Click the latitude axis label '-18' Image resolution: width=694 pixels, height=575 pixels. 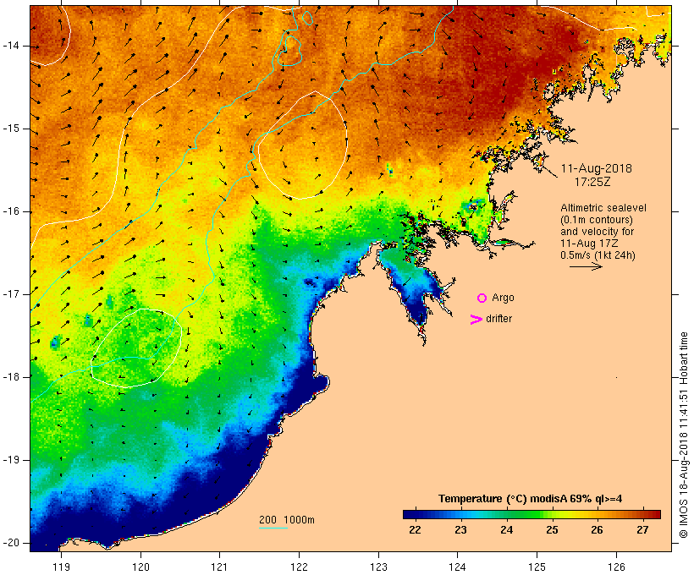click(10, 377)
